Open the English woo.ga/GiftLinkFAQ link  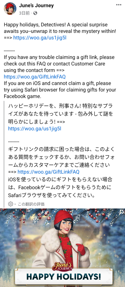click(x=35, y=76)
